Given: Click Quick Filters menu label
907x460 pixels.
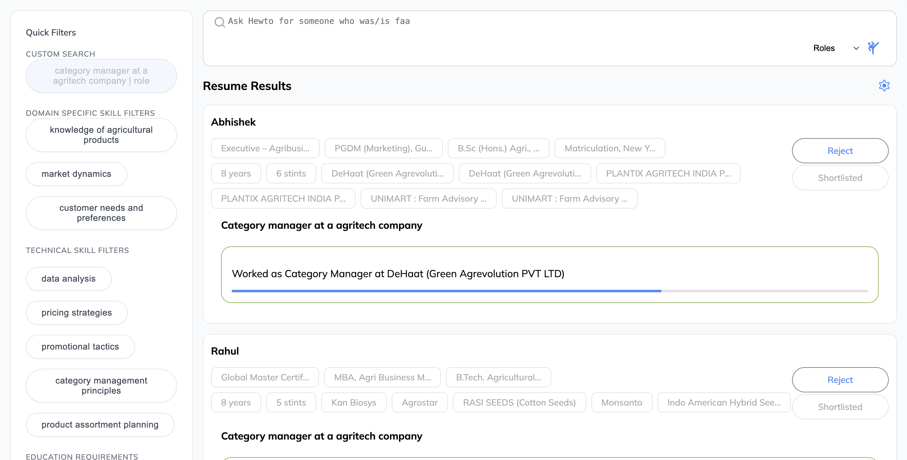Looking at the screenshot, I should tap(50, 32).
